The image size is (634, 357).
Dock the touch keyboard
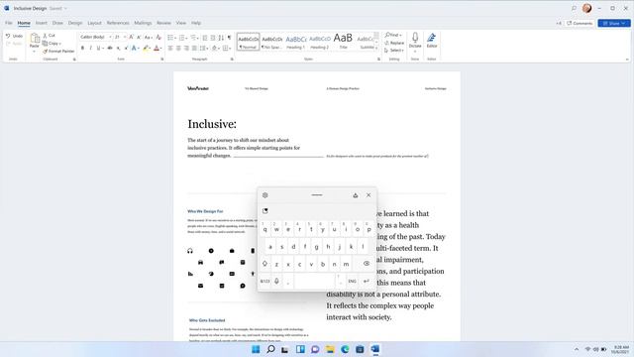[355, 195]
